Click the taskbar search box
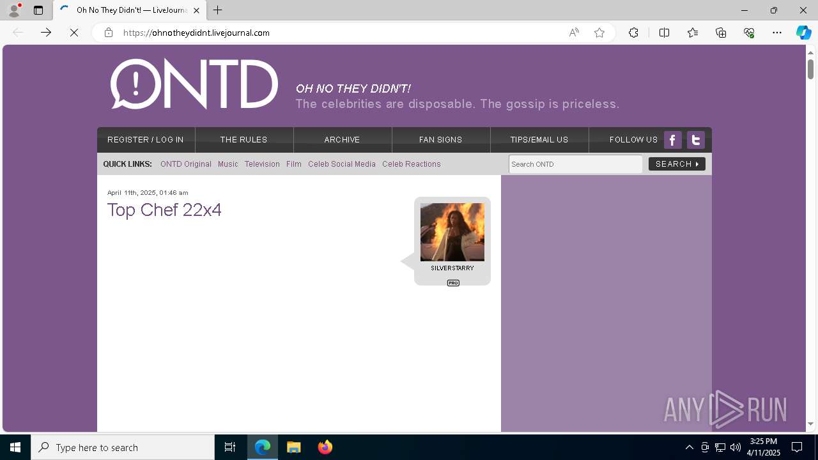Viewport: 818px width, 460px height. [123, 447]
